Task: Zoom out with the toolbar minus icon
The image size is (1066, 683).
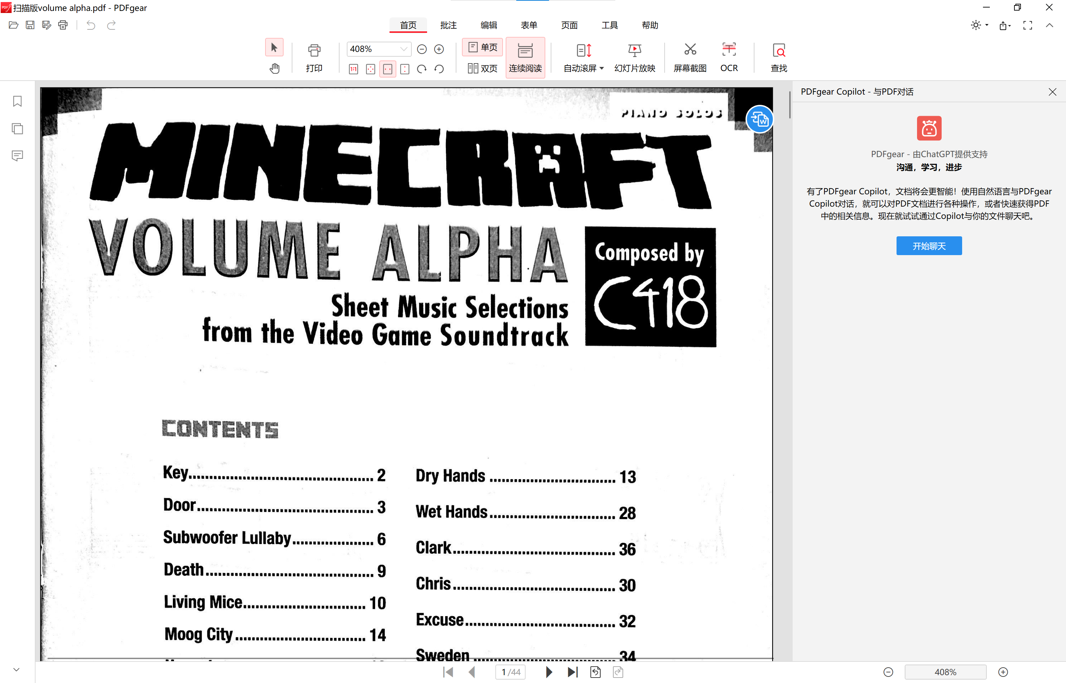Action: tap(422, 49)
